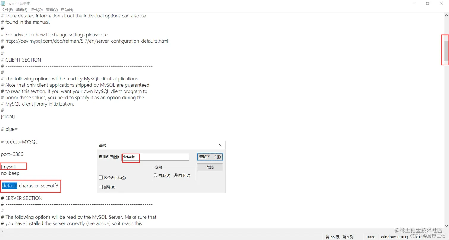The height and width of the screenshot is (240, 449).
Task: Open the 帮助(H) menu
Action: (x=67, y=10)
